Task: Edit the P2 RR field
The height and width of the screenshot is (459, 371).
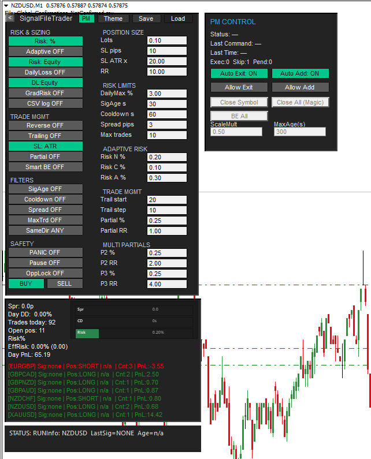Action: pyautogui.click(x=167, y=263)
